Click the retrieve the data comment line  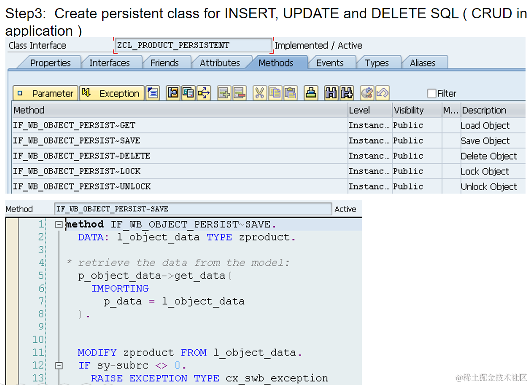point(178,263)
